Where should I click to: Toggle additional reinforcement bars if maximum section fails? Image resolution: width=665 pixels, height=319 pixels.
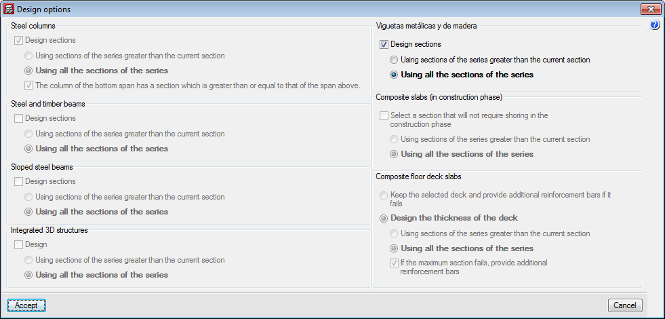[x=394, y=263]
